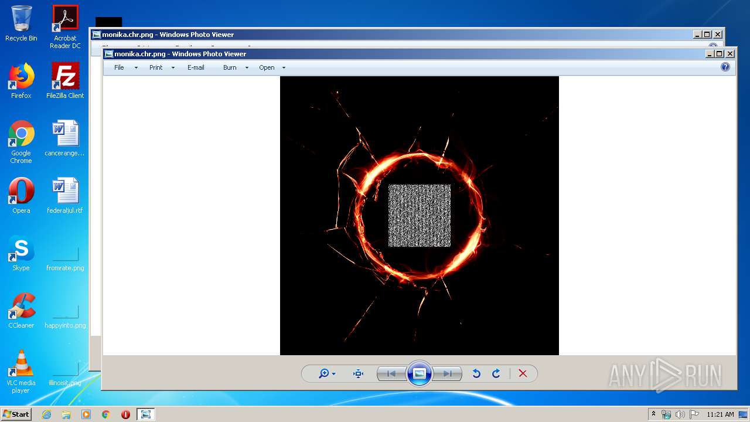Image resolution: width=750 pixels, height=422 pixels.
Task: Rotate the image counterclockwise
Action: click(476, 374)
